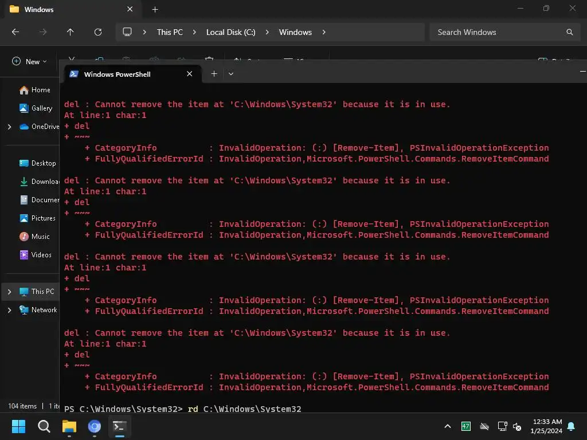Close the Windows PowerShell tab
Image resolution: width=587 pixels, height=440 pixels.
pos(189,74)
